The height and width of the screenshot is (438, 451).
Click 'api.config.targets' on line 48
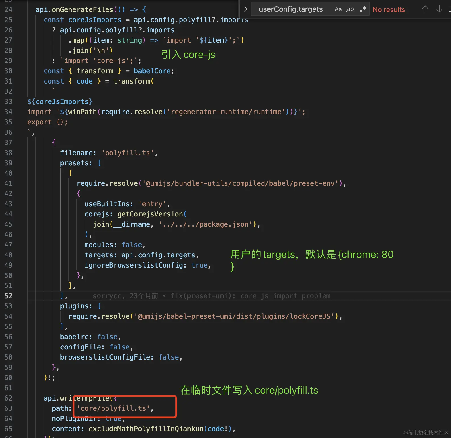158,255
